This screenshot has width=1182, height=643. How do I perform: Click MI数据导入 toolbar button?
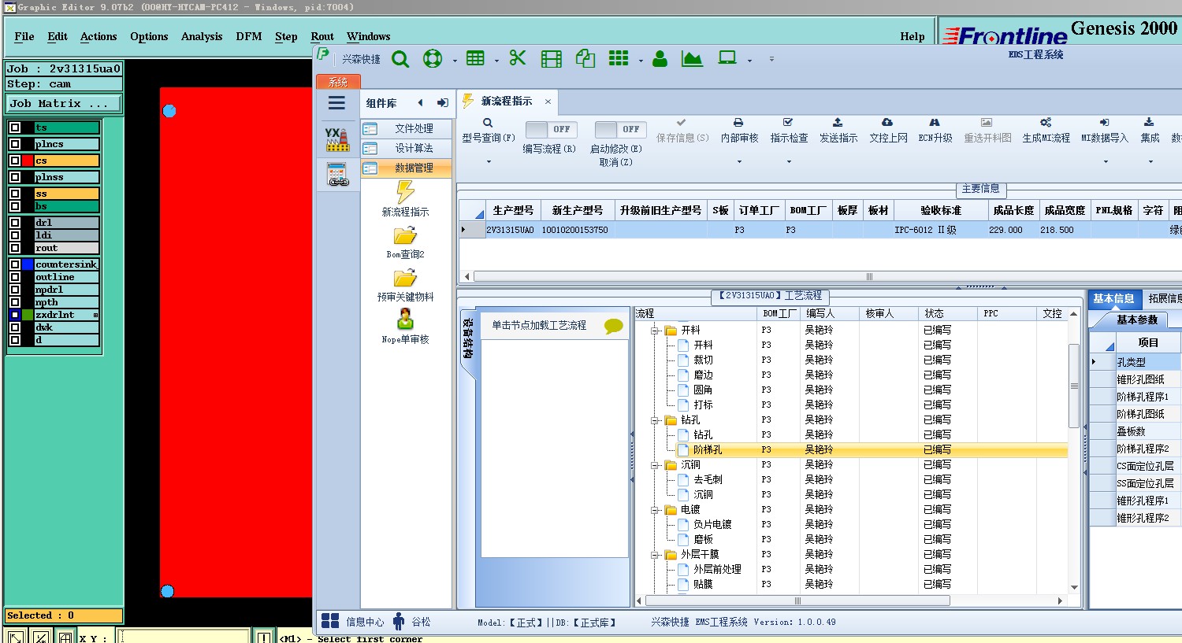point(1104,130)
